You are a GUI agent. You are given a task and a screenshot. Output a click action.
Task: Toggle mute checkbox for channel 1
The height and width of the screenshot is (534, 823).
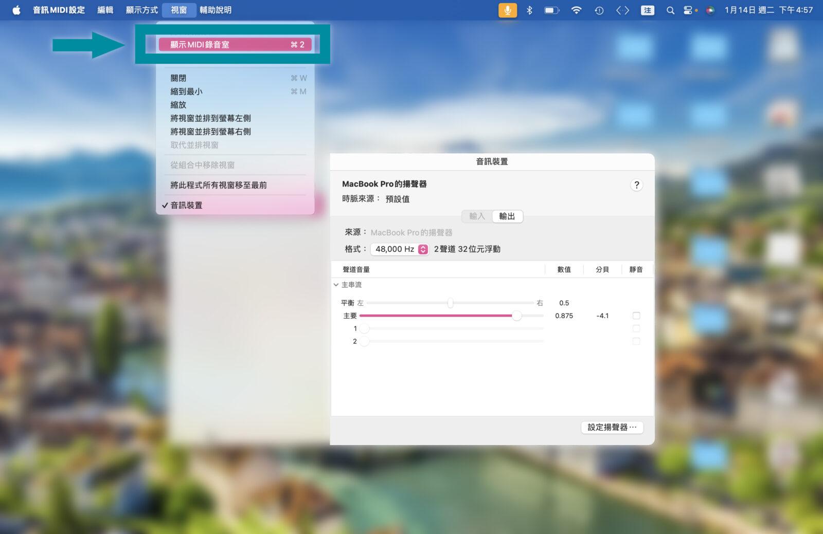coord(636,328)
